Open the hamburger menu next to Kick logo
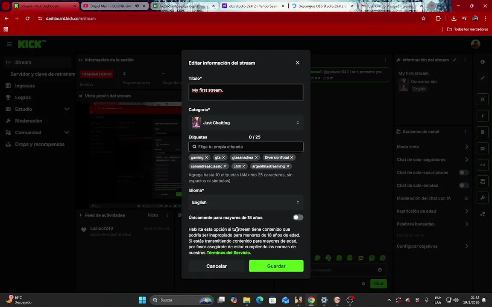Image resolution: width=492 pixels, height=307 pixels. (x=9, y=44)
